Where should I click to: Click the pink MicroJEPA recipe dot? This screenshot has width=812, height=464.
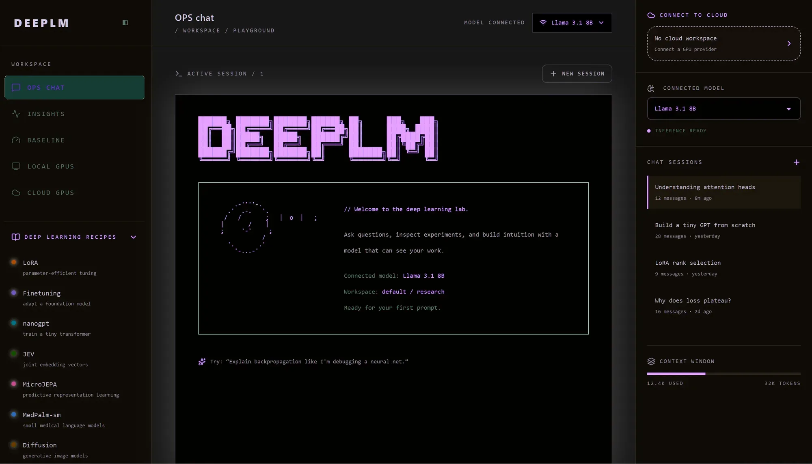point(14,384)
